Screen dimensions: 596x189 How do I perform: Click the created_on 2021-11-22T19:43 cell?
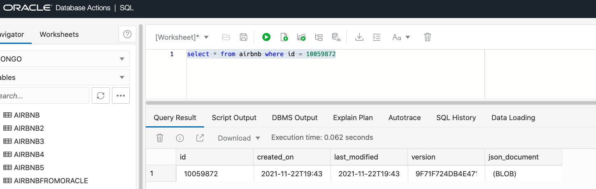click(292, 174)
